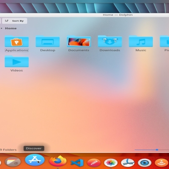This screenshot has height=169, width=169.
Task: Adjust the icon zoom slider handle
Action: point(157,150)
